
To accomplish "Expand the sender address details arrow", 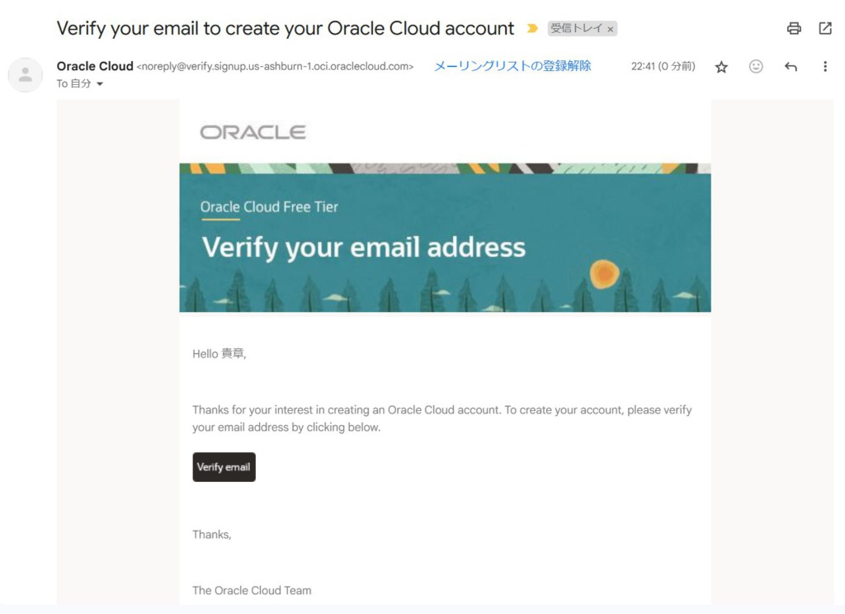I will pos(99,83).
